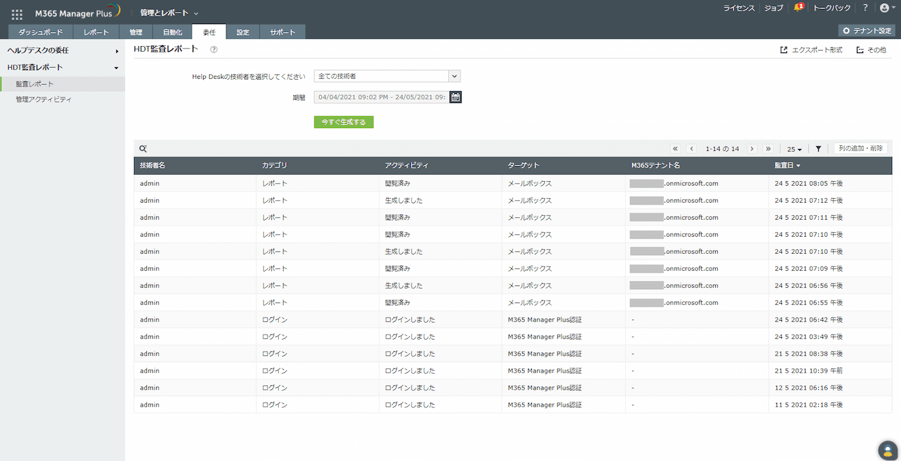Click the notification bell icon

[x=798, y=8]
